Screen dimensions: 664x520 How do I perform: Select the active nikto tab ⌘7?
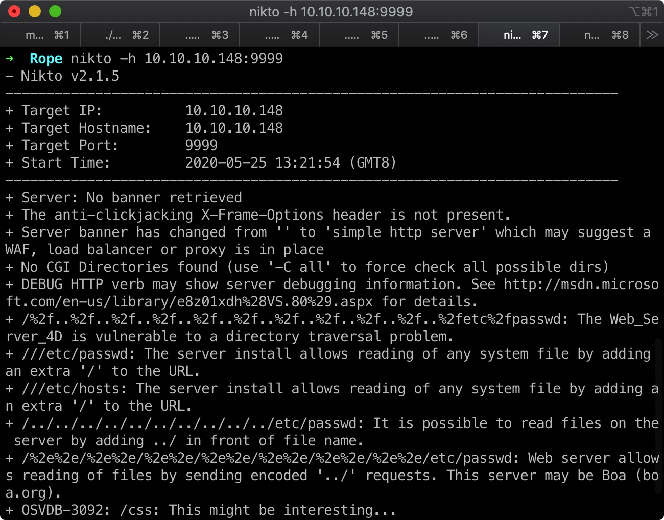(x=519, y=35)
